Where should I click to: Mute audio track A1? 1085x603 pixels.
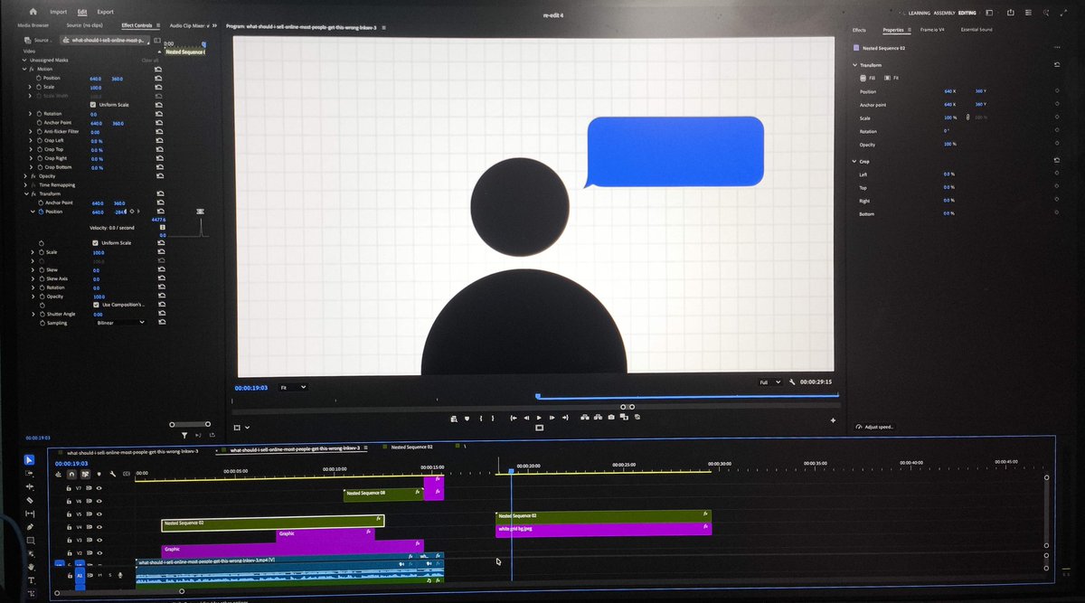click(x=99, y=575)
